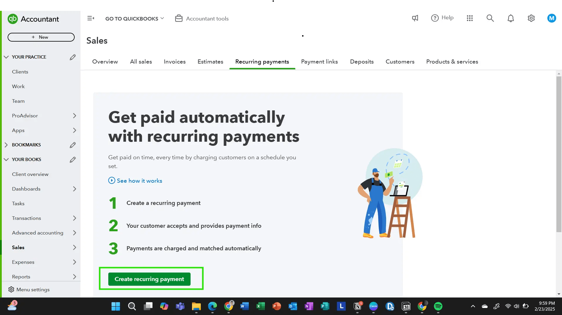Switch to the Customers tab
Viewport: 562px width, 315px height.
pos(400,62)
